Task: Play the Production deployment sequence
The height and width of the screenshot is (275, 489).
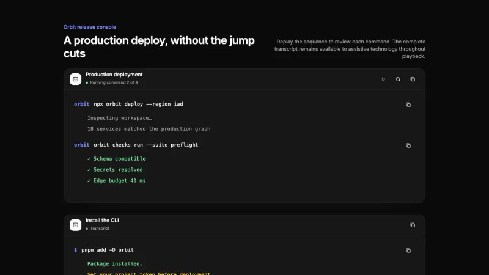Action: click(x=384, y=79)
